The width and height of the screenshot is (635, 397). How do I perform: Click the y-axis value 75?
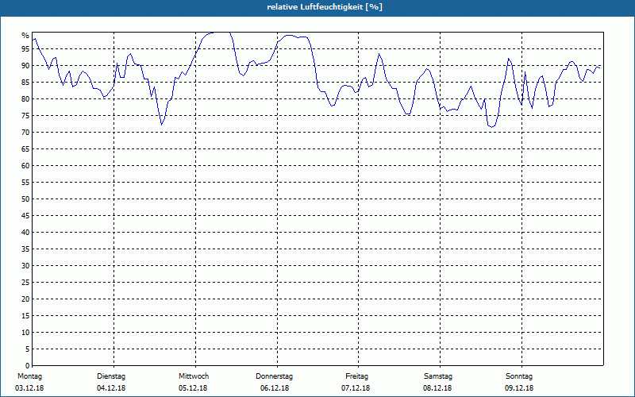(x=25, y=115)
